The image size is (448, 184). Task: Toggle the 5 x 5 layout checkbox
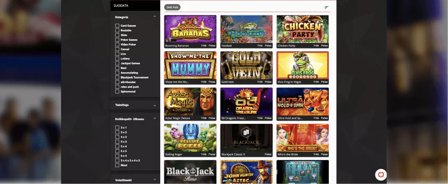point(117,151)
